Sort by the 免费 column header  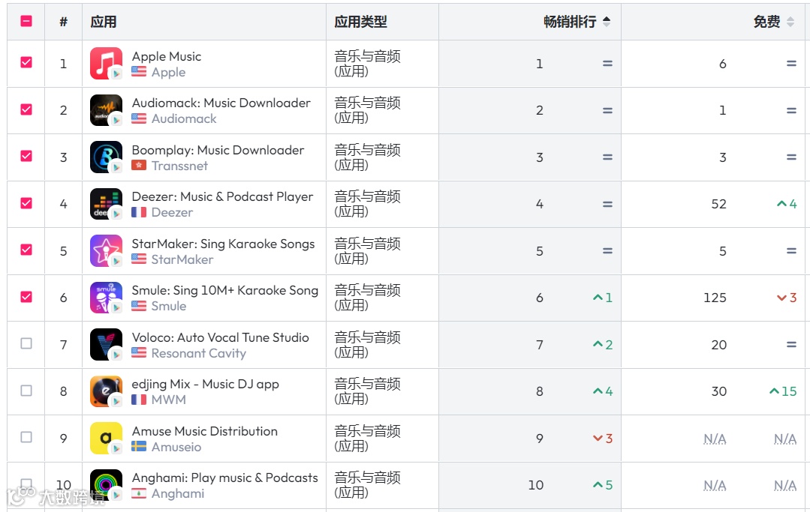tap(766, 22)
